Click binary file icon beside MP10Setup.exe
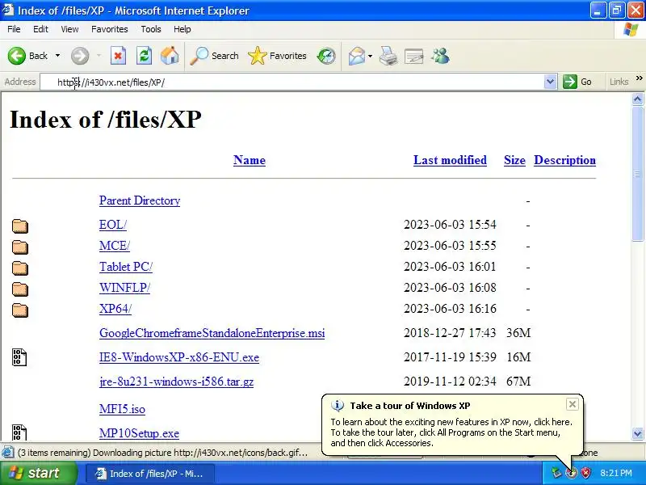 point(19,432)
